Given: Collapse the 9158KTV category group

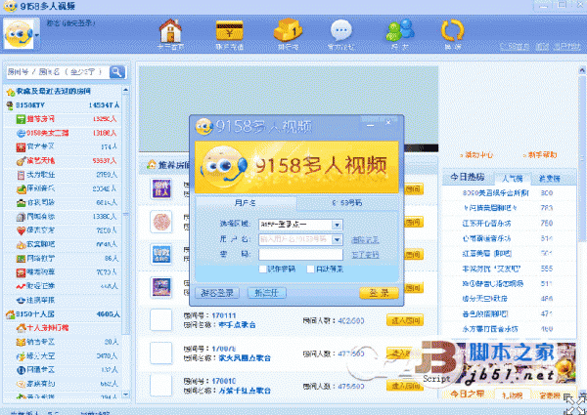Looking at the screenshot, I should click(x=63, y=105).
